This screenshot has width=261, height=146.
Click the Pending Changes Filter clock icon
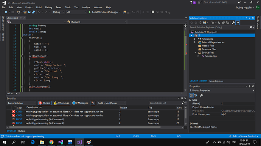[213, 23]
